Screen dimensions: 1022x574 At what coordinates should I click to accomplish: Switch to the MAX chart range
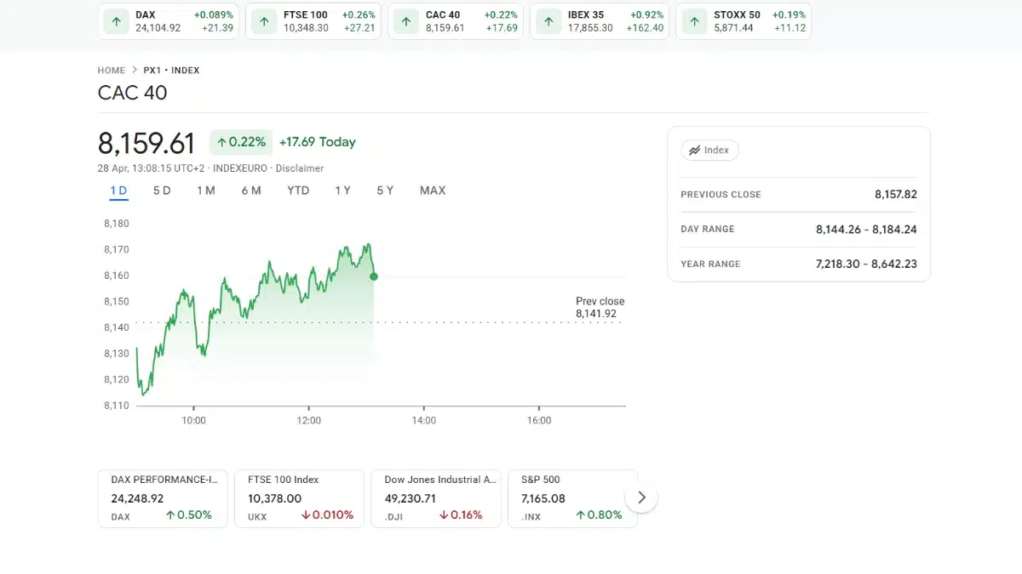point(432,190)
